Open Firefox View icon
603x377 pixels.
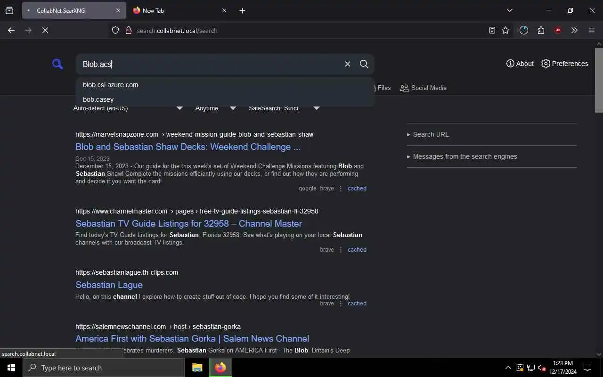pos(9,10)
